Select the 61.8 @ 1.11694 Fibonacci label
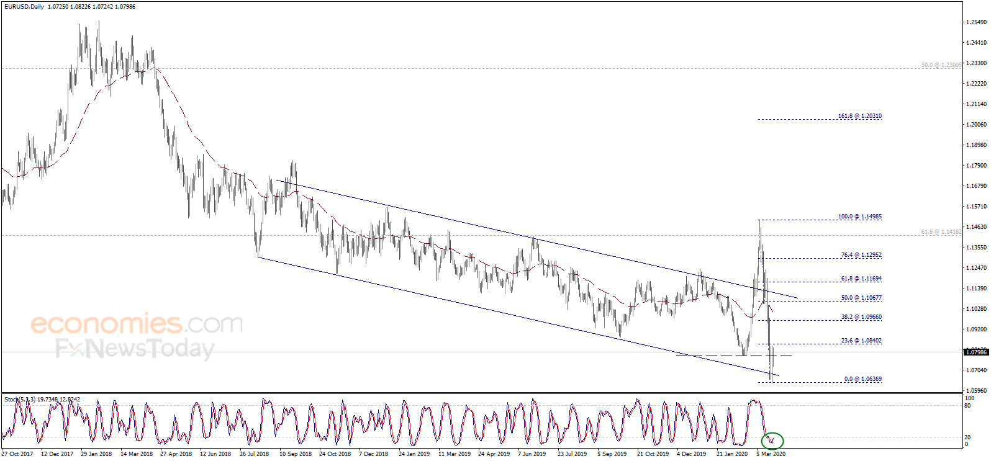The height and width of the screenshot is (461, 991). 861,279
